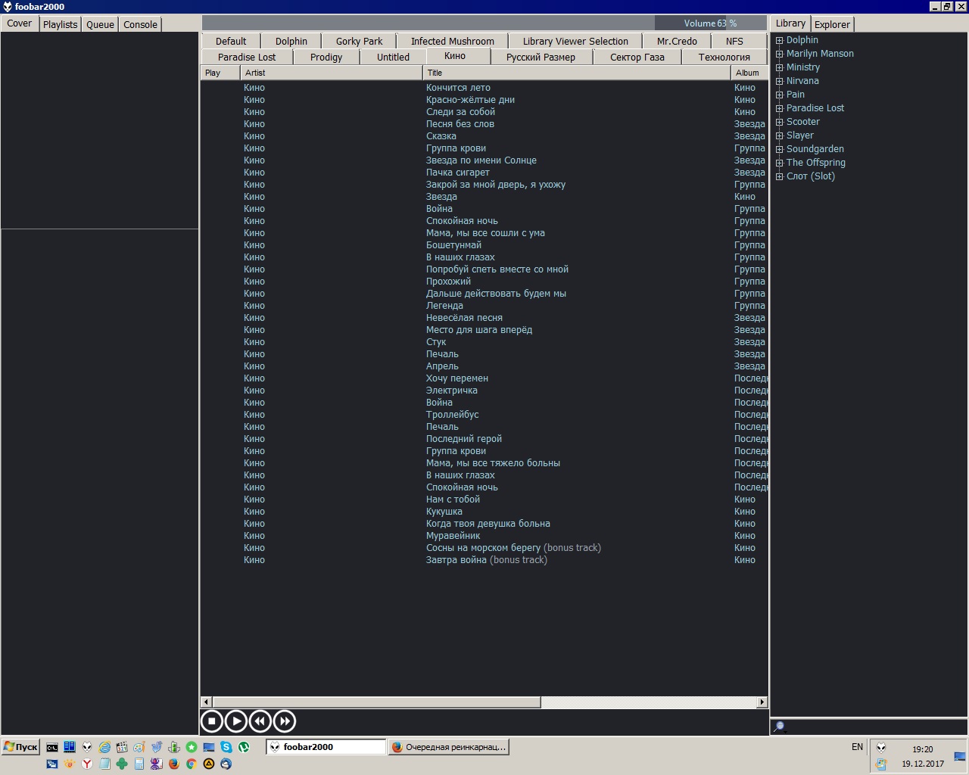Switch to the Prodigy playlist tab
The height and width of the screenshot is (775, 969).
326,57
